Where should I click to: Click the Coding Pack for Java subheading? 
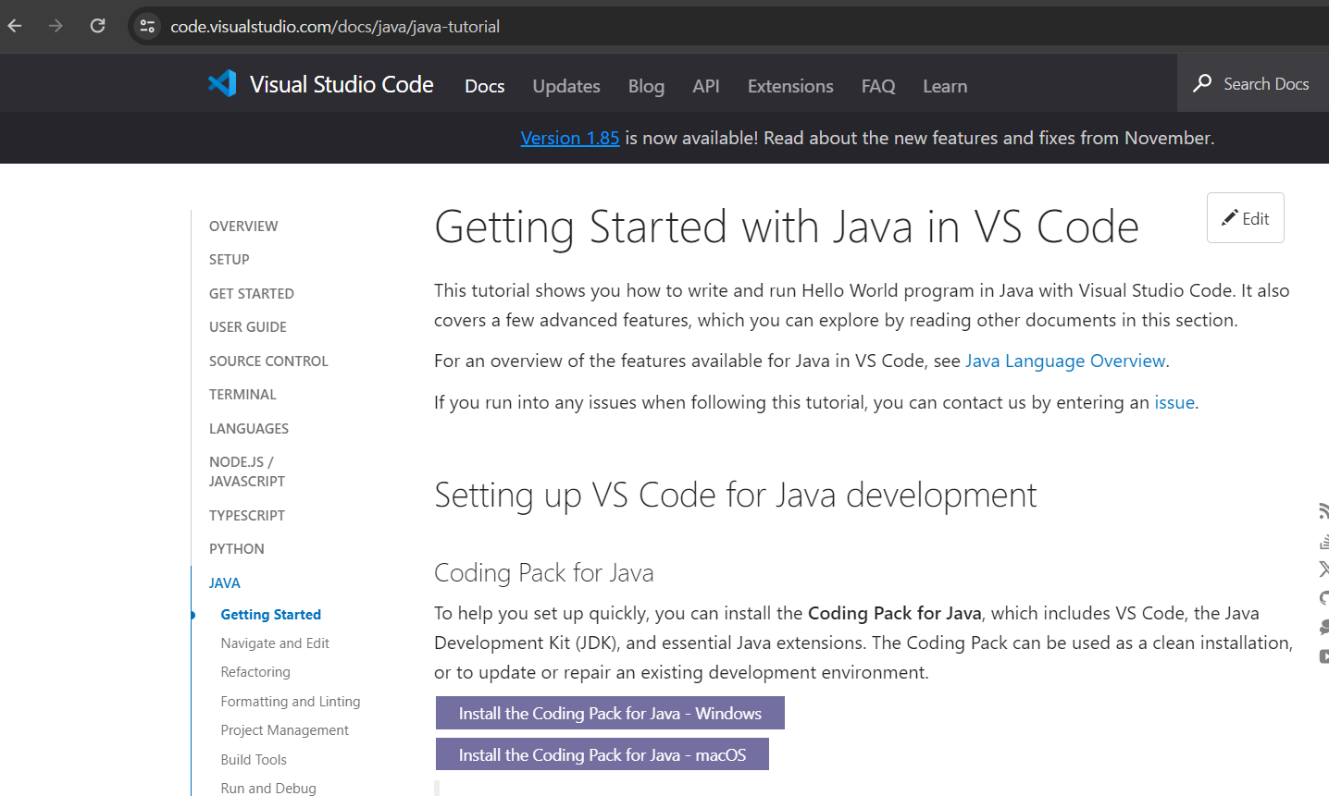pyautogui.click(x=544, y=573)
